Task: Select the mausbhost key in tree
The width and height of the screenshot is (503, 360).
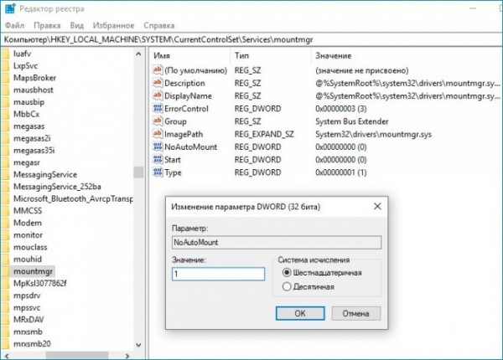Action: (x=33, y=90)
